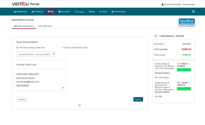
Task: Expand the existing credit card details chevron
Action: click(x=63, y=88)
